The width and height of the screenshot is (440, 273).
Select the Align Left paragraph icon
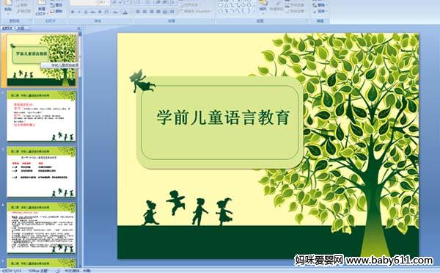pos(138,12)
